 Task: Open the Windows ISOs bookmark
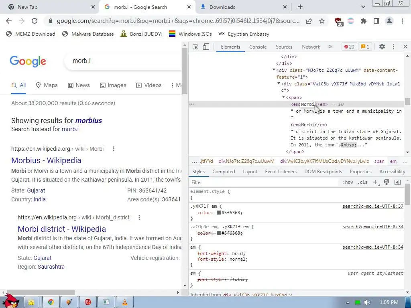point(190,34)
